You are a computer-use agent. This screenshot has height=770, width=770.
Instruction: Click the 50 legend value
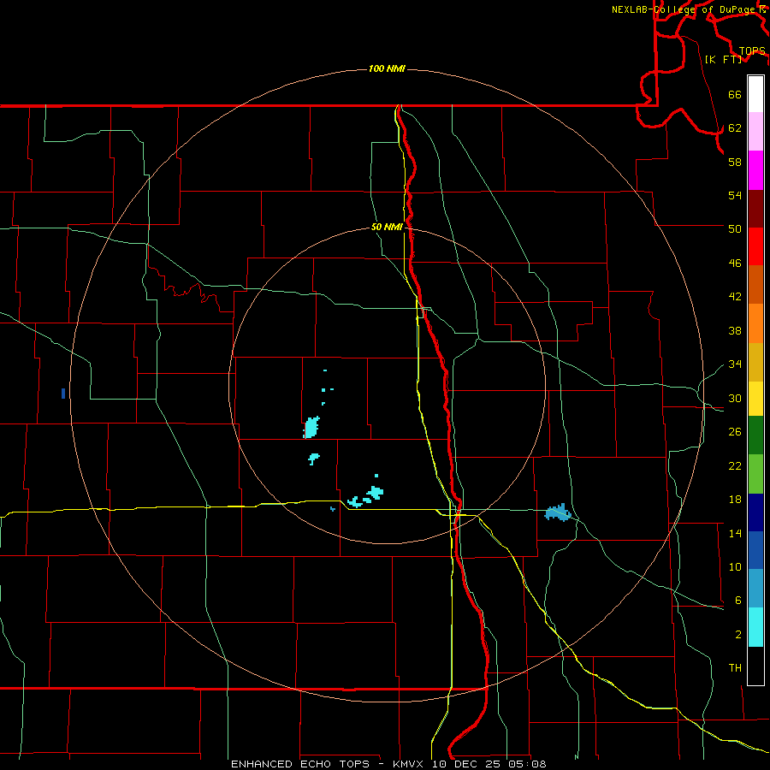pos(735,228)
